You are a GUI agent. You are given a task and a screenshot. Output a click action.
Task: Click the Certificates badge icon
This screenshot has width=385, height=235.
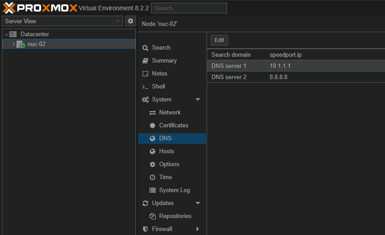[x=152, y=126]
